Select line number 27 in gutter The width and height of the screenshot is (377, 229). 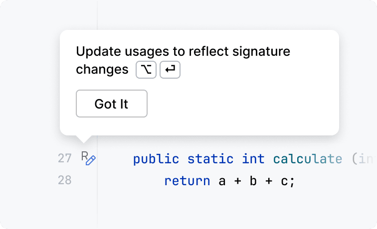64,159
